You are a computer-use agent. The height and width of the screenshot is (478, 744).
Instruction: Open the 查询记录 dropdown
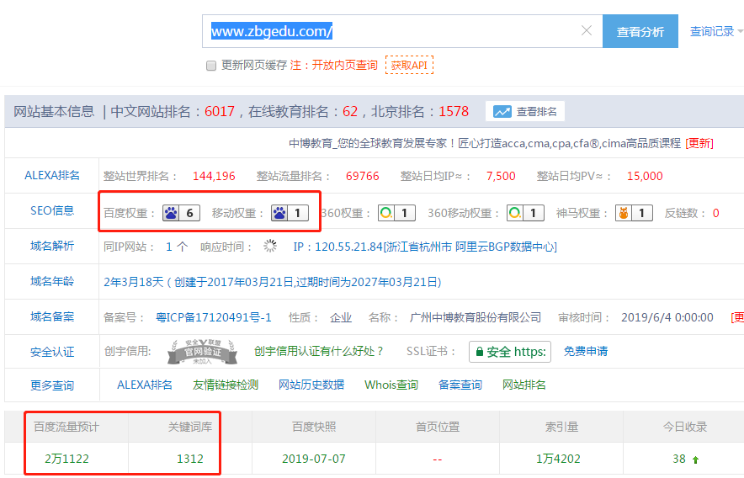click(715, 31)
